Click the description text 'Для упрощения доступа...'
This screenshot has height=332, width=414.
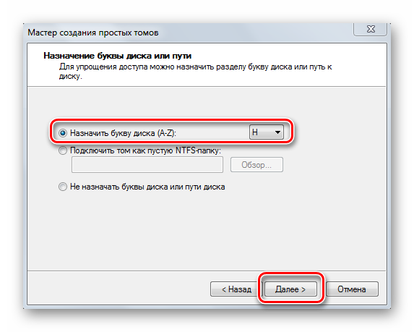click(195, 72)
